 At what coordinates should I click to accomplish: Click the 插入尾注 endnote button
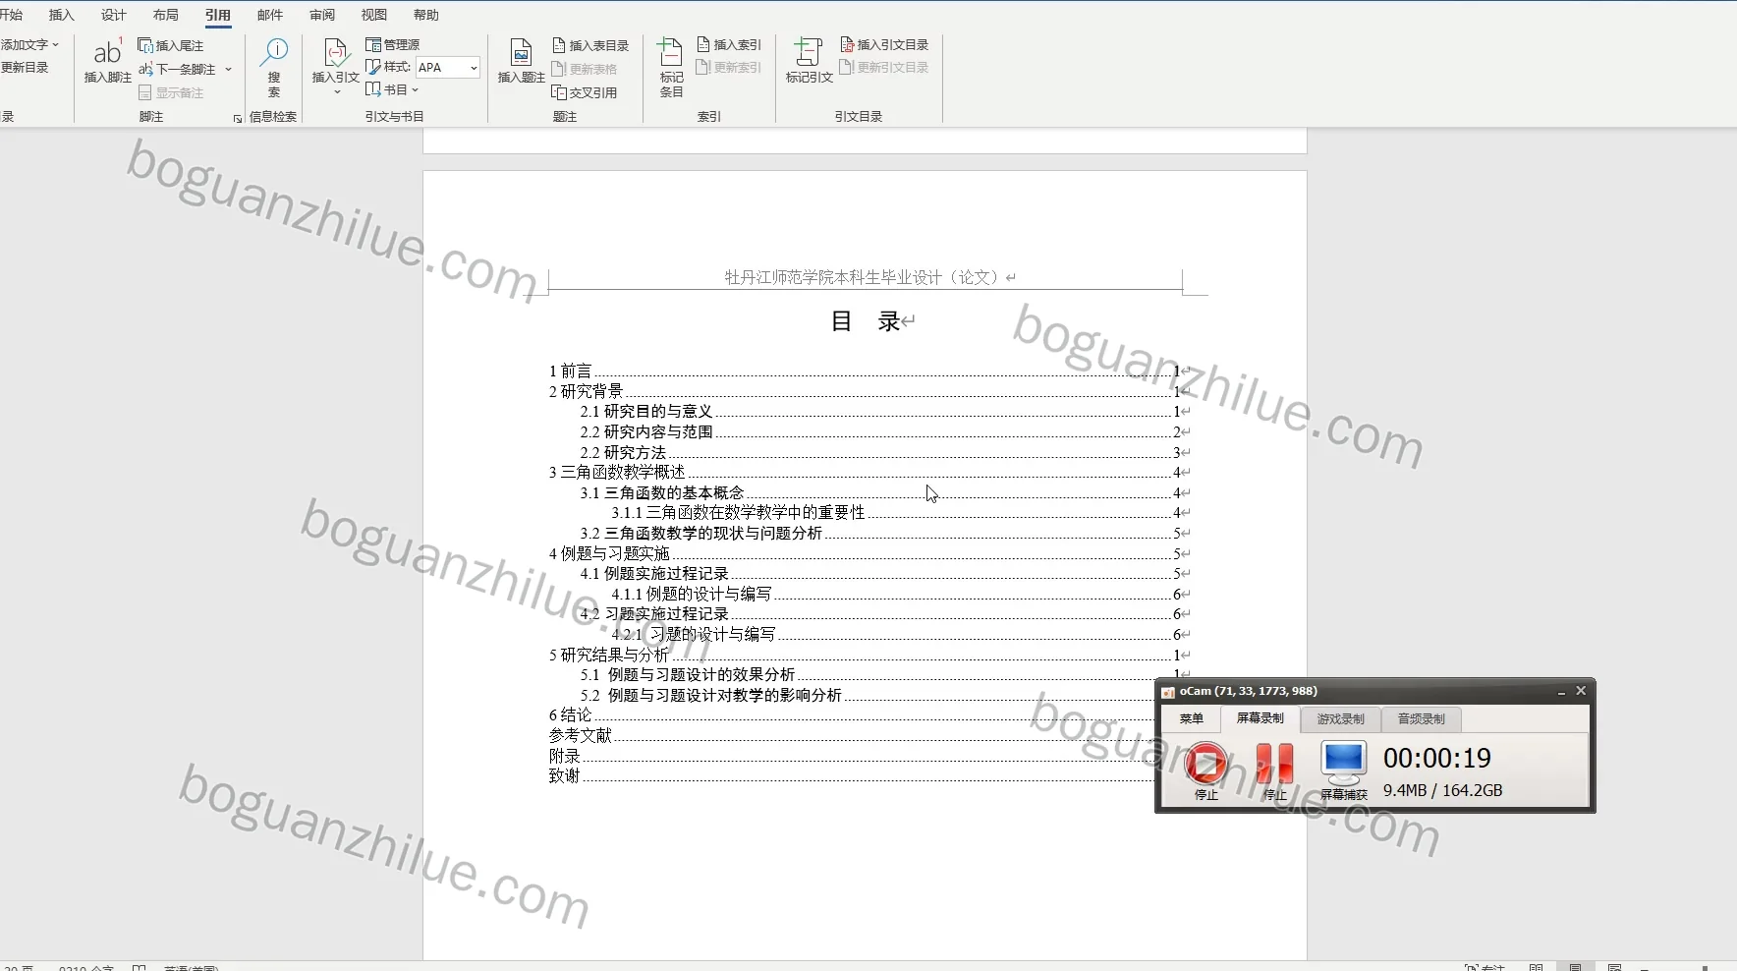pyautogui.click(x=171, y=45)
